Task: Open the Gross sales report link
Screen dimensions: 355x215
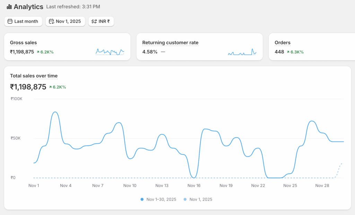Action: [23, 43]
